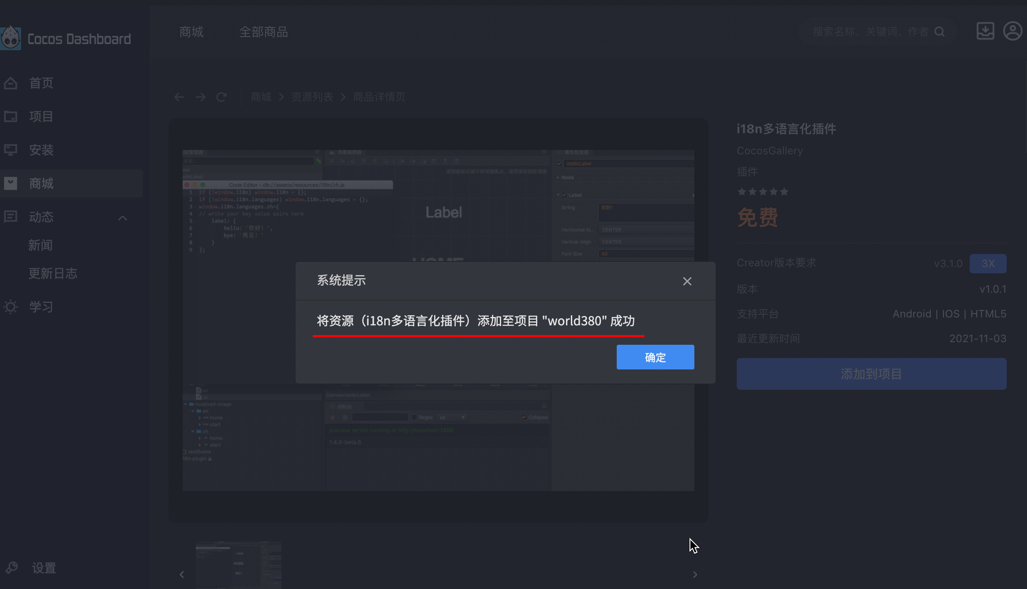Open the download manager icon
This screenshot has height=589, width=1027.
985,31
